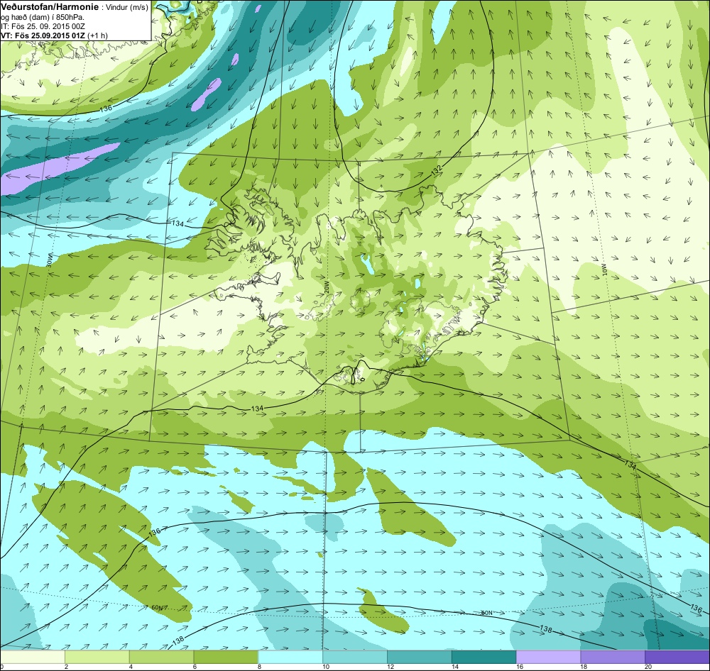Select the legend tick number '12'
This screenshot has width=710, height=671.
(x=390, y=667)
